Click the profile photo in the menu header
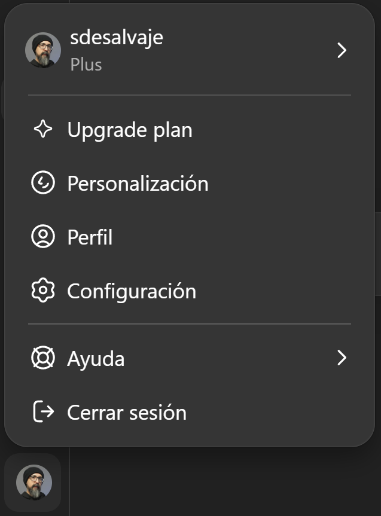This screenshot has width=381, height=516. (x=43, y=50)
